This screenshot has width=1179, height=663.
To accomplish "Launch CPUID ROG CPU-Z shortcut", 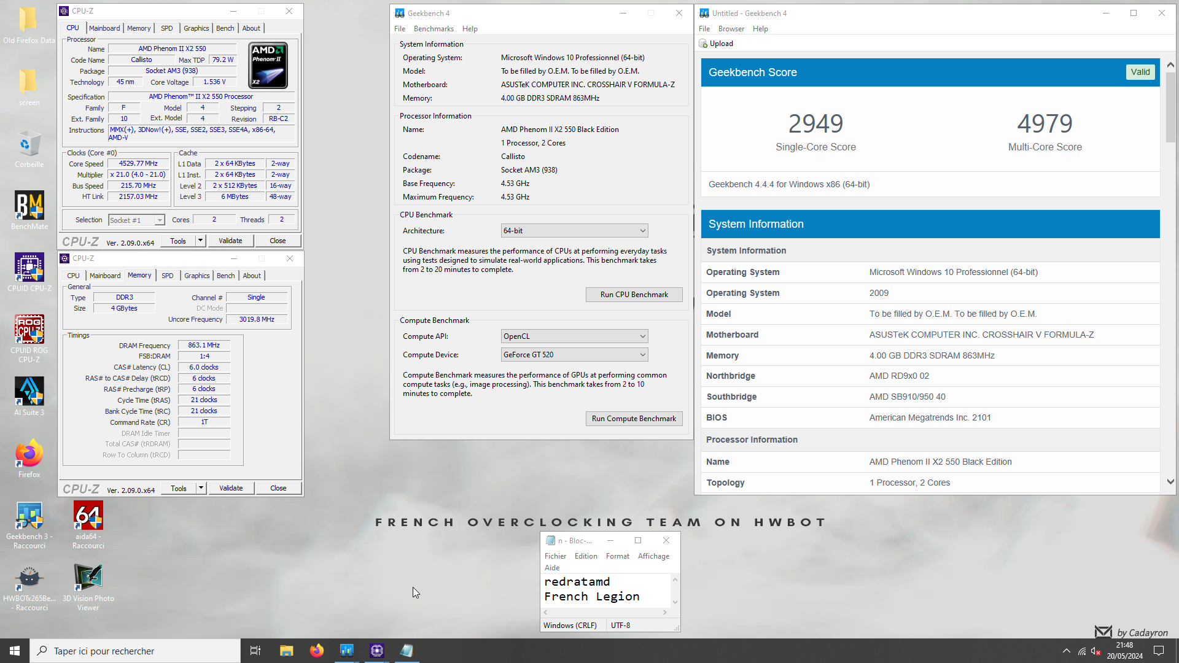I will [29, 338].
